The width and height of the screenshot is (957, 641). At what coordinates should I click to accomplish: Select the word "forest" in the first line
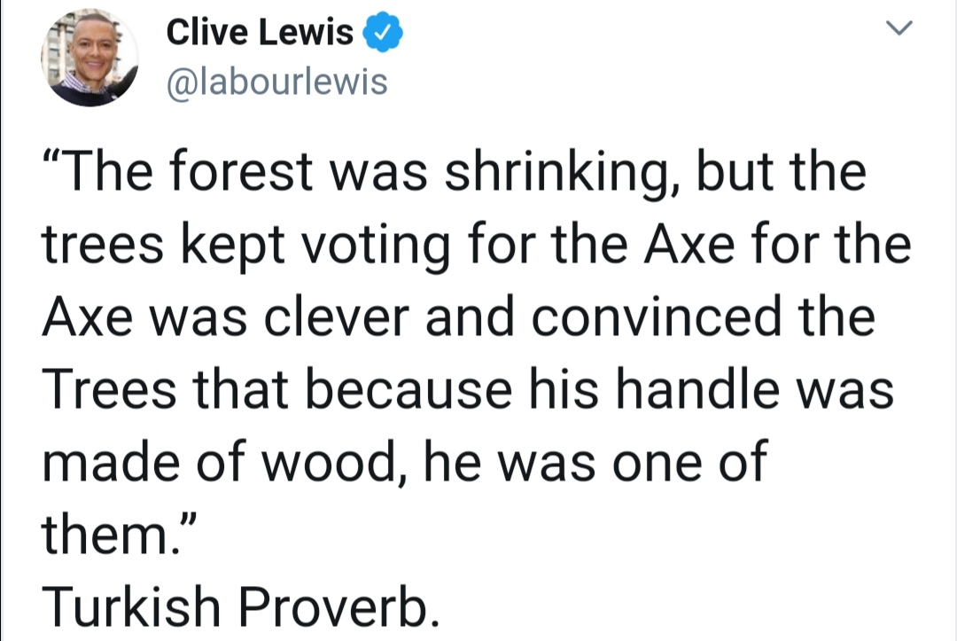point(241,170)
